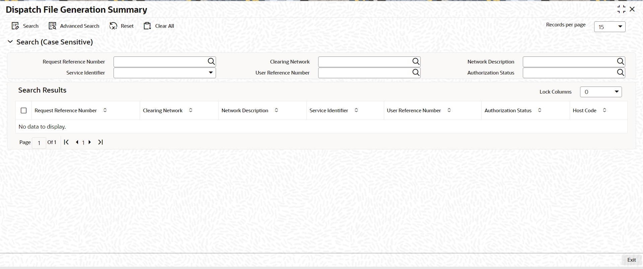Open Advanced Search
This screenshot has height=269, width=643.
click(x=74, y=26)
